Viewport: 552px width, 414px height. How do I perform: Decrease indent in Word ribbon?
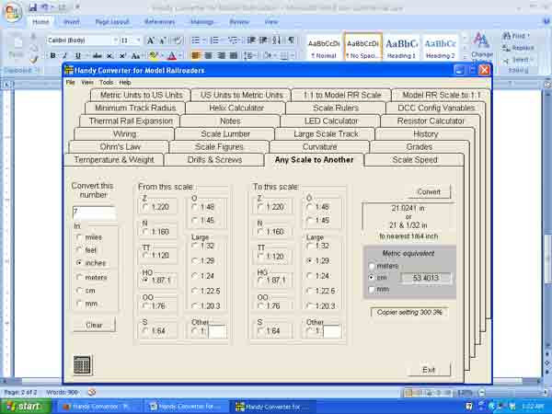tap(251, 40)
